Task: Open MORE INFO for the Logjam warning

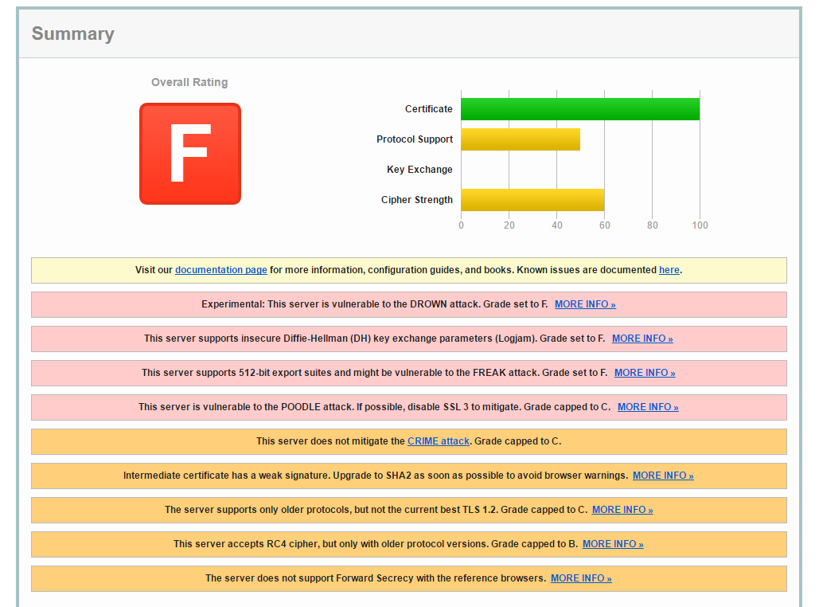Action: 642,339
